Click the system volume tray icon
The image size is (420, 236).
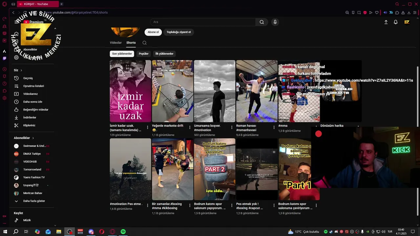click(x=384, y=232)
